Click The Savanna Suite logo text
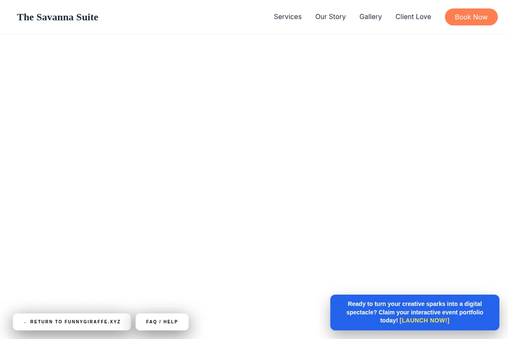Image resolution: width=508 pixels, height=339 pixels. (58, 17)
